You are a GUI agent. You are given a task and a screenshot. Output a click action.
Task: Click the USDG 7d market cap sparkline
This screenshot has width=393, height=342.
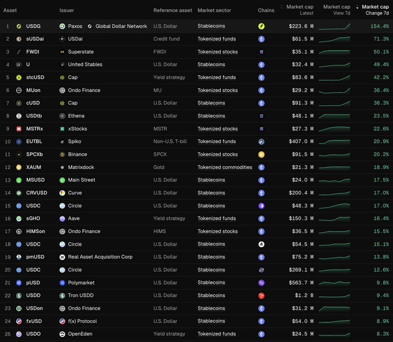(x=335, y=27)
